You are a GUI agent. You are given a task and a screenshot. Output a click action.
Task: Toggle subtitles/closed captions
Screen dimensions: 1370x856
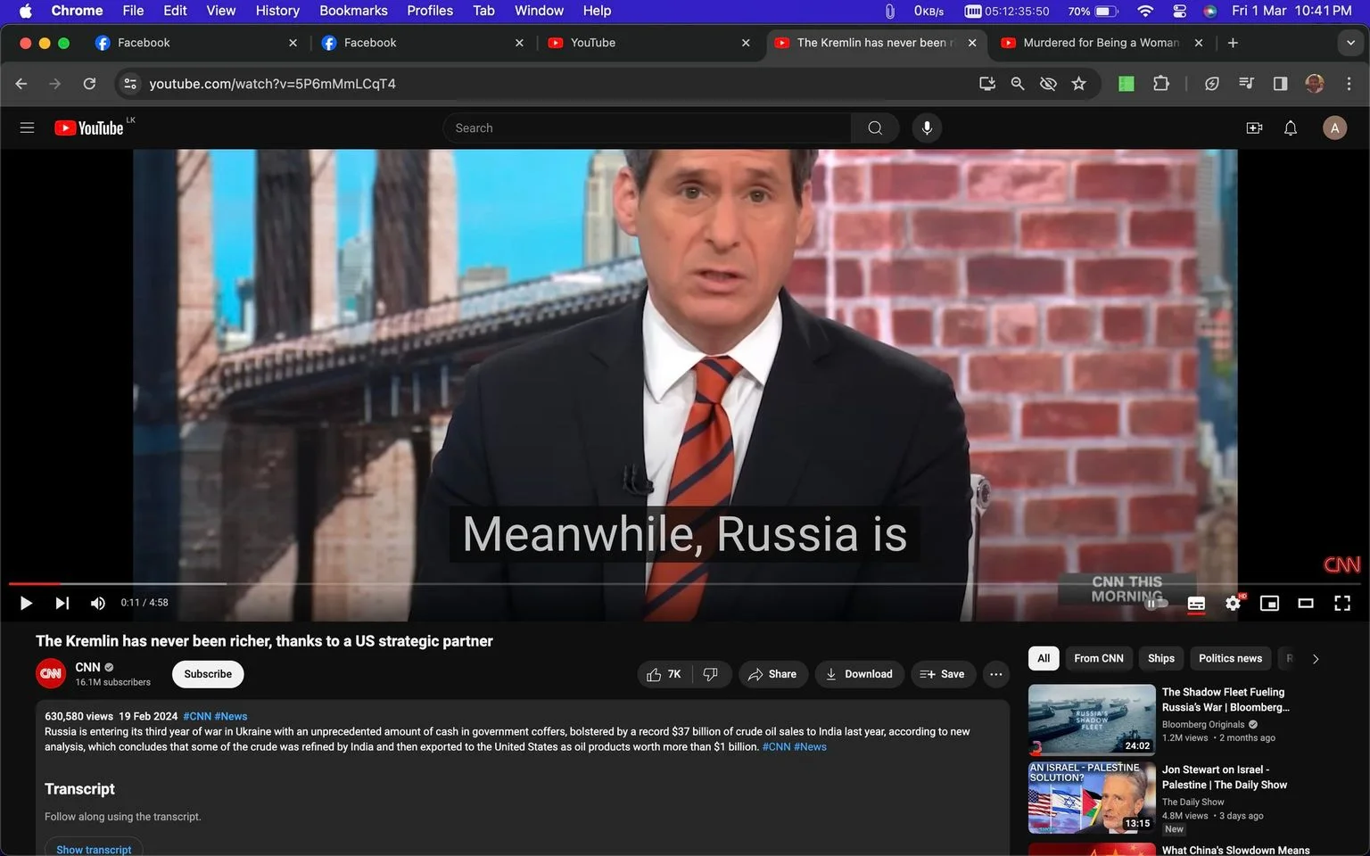[x=1196, y=604]
